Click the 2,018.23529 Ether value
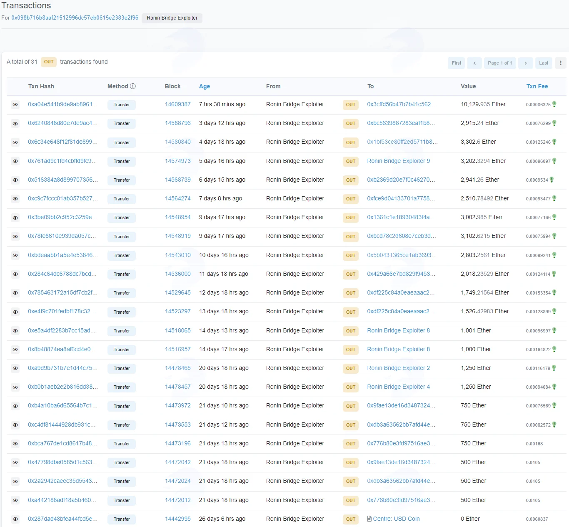This screenshot has height=527, width=569. 485,274
